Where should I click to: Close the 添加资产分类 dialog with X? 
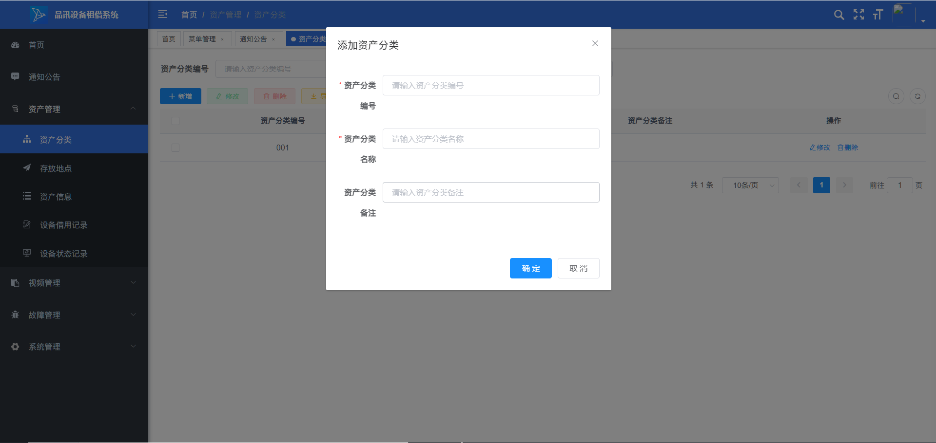pyautogui.click(x=595, y=43)
